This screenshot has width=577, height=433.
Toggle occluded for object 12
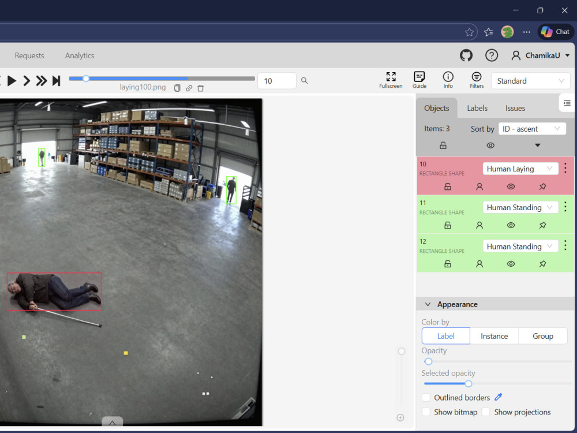[x=479, y=264]
